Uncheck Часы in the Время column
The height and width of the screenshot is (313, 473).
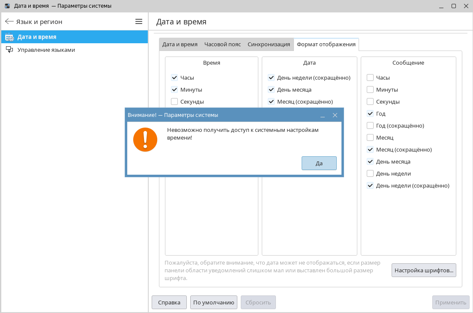coord(174,78)
